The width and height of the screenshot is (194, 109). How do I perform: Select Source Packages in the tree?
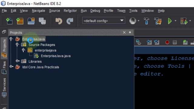[x=42, y=45]
